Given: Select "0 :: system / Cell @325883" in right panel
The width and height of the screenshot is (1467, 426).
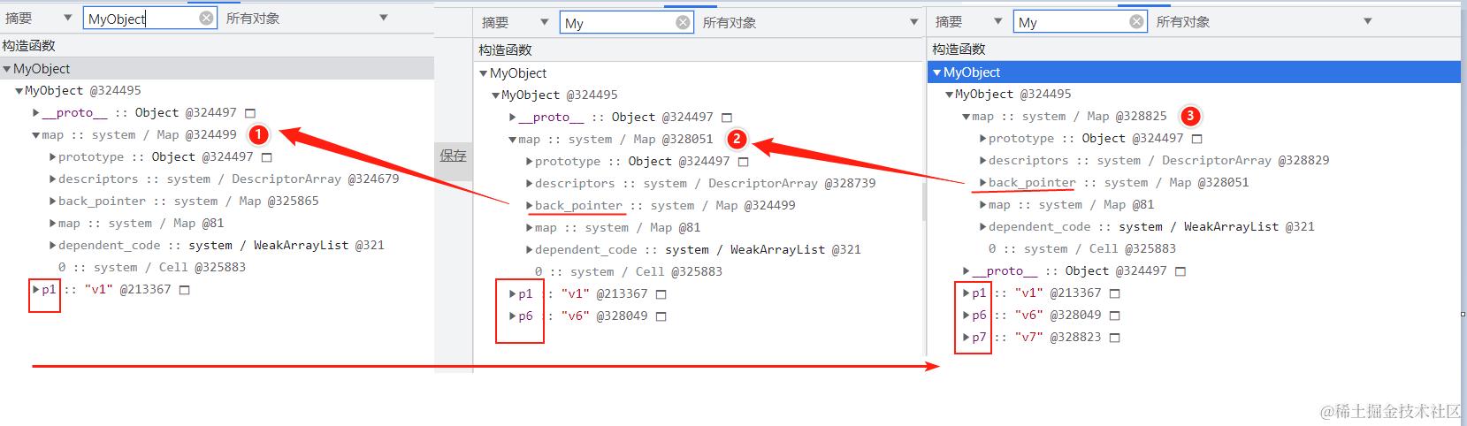Looking at the screenshot, I should click(x=1082, y=249).
